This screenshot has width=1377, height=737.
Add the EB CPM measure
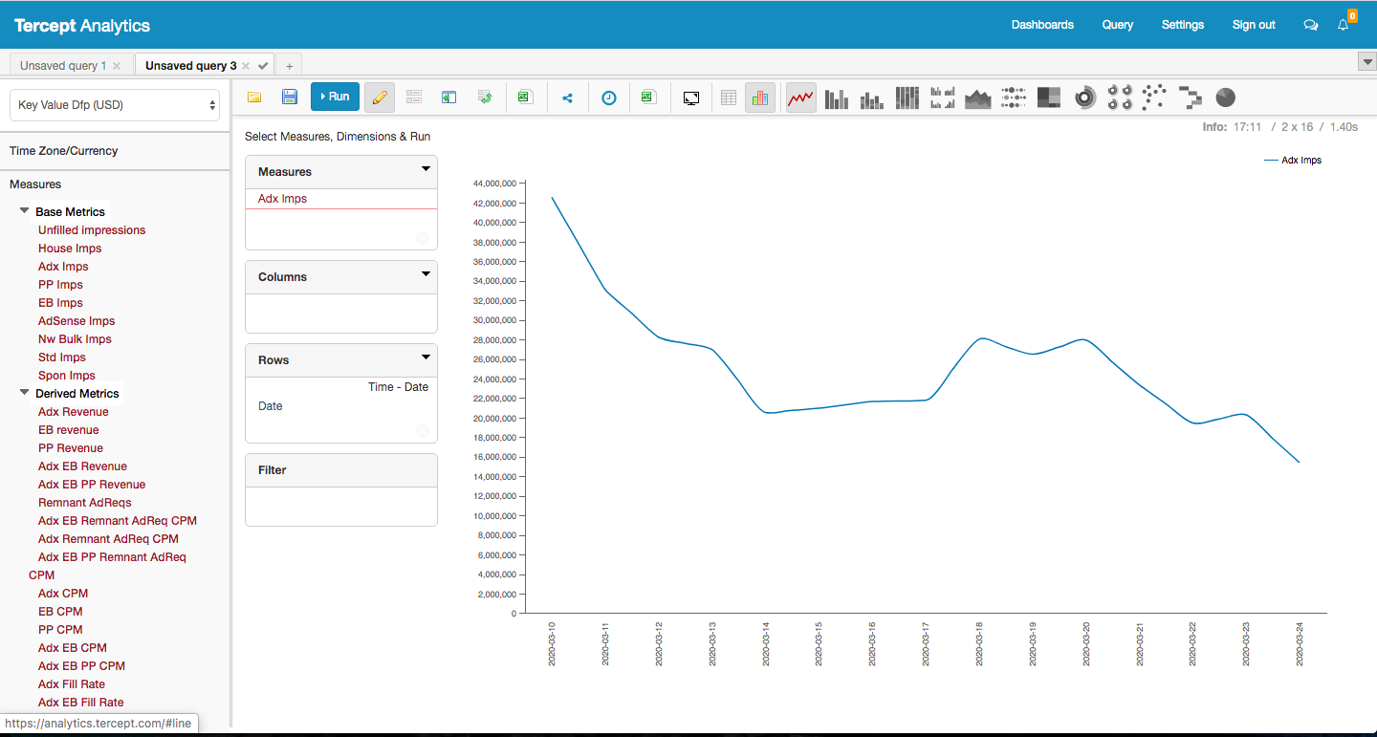coord(60,612)
